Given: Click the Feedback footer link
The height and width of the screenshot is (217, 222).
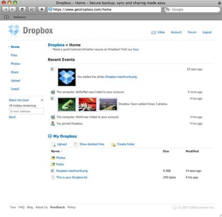Looking at the screenshot, I should pyautogui.click(x=58, y=207).
